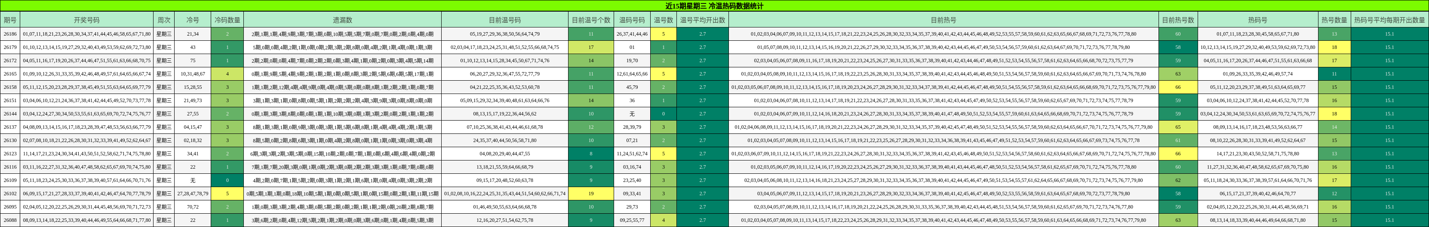The image size is (1429, 227).
Task: Click the '热码号平均每期开出数量' column header
Action: click(x=1389, y=20)
